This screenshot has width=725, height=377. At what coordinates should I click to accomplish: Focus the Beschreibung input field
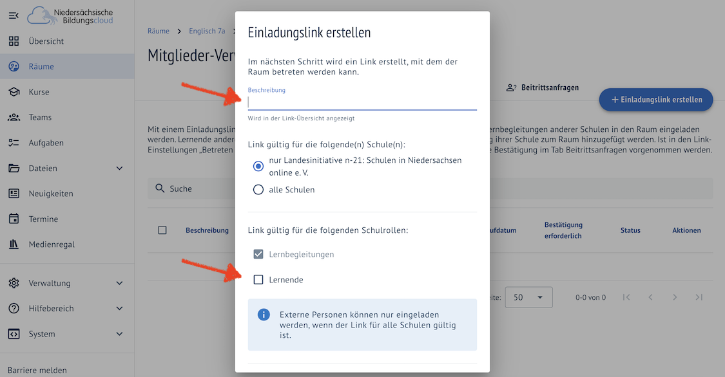pos(362,102)
